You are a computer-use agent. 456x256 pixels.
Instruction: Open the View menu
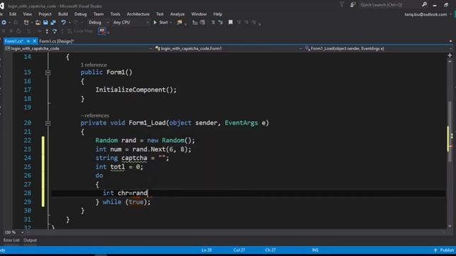click(27, 14)
